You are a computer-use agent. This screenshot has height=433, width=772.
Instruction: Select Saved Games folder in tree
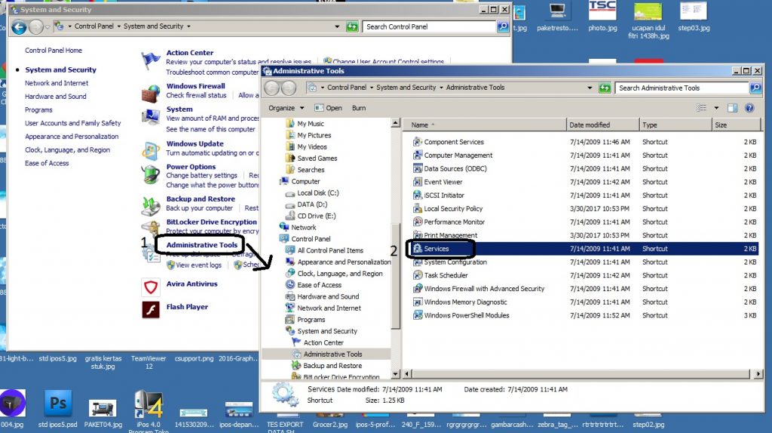(x=317, y=158)
